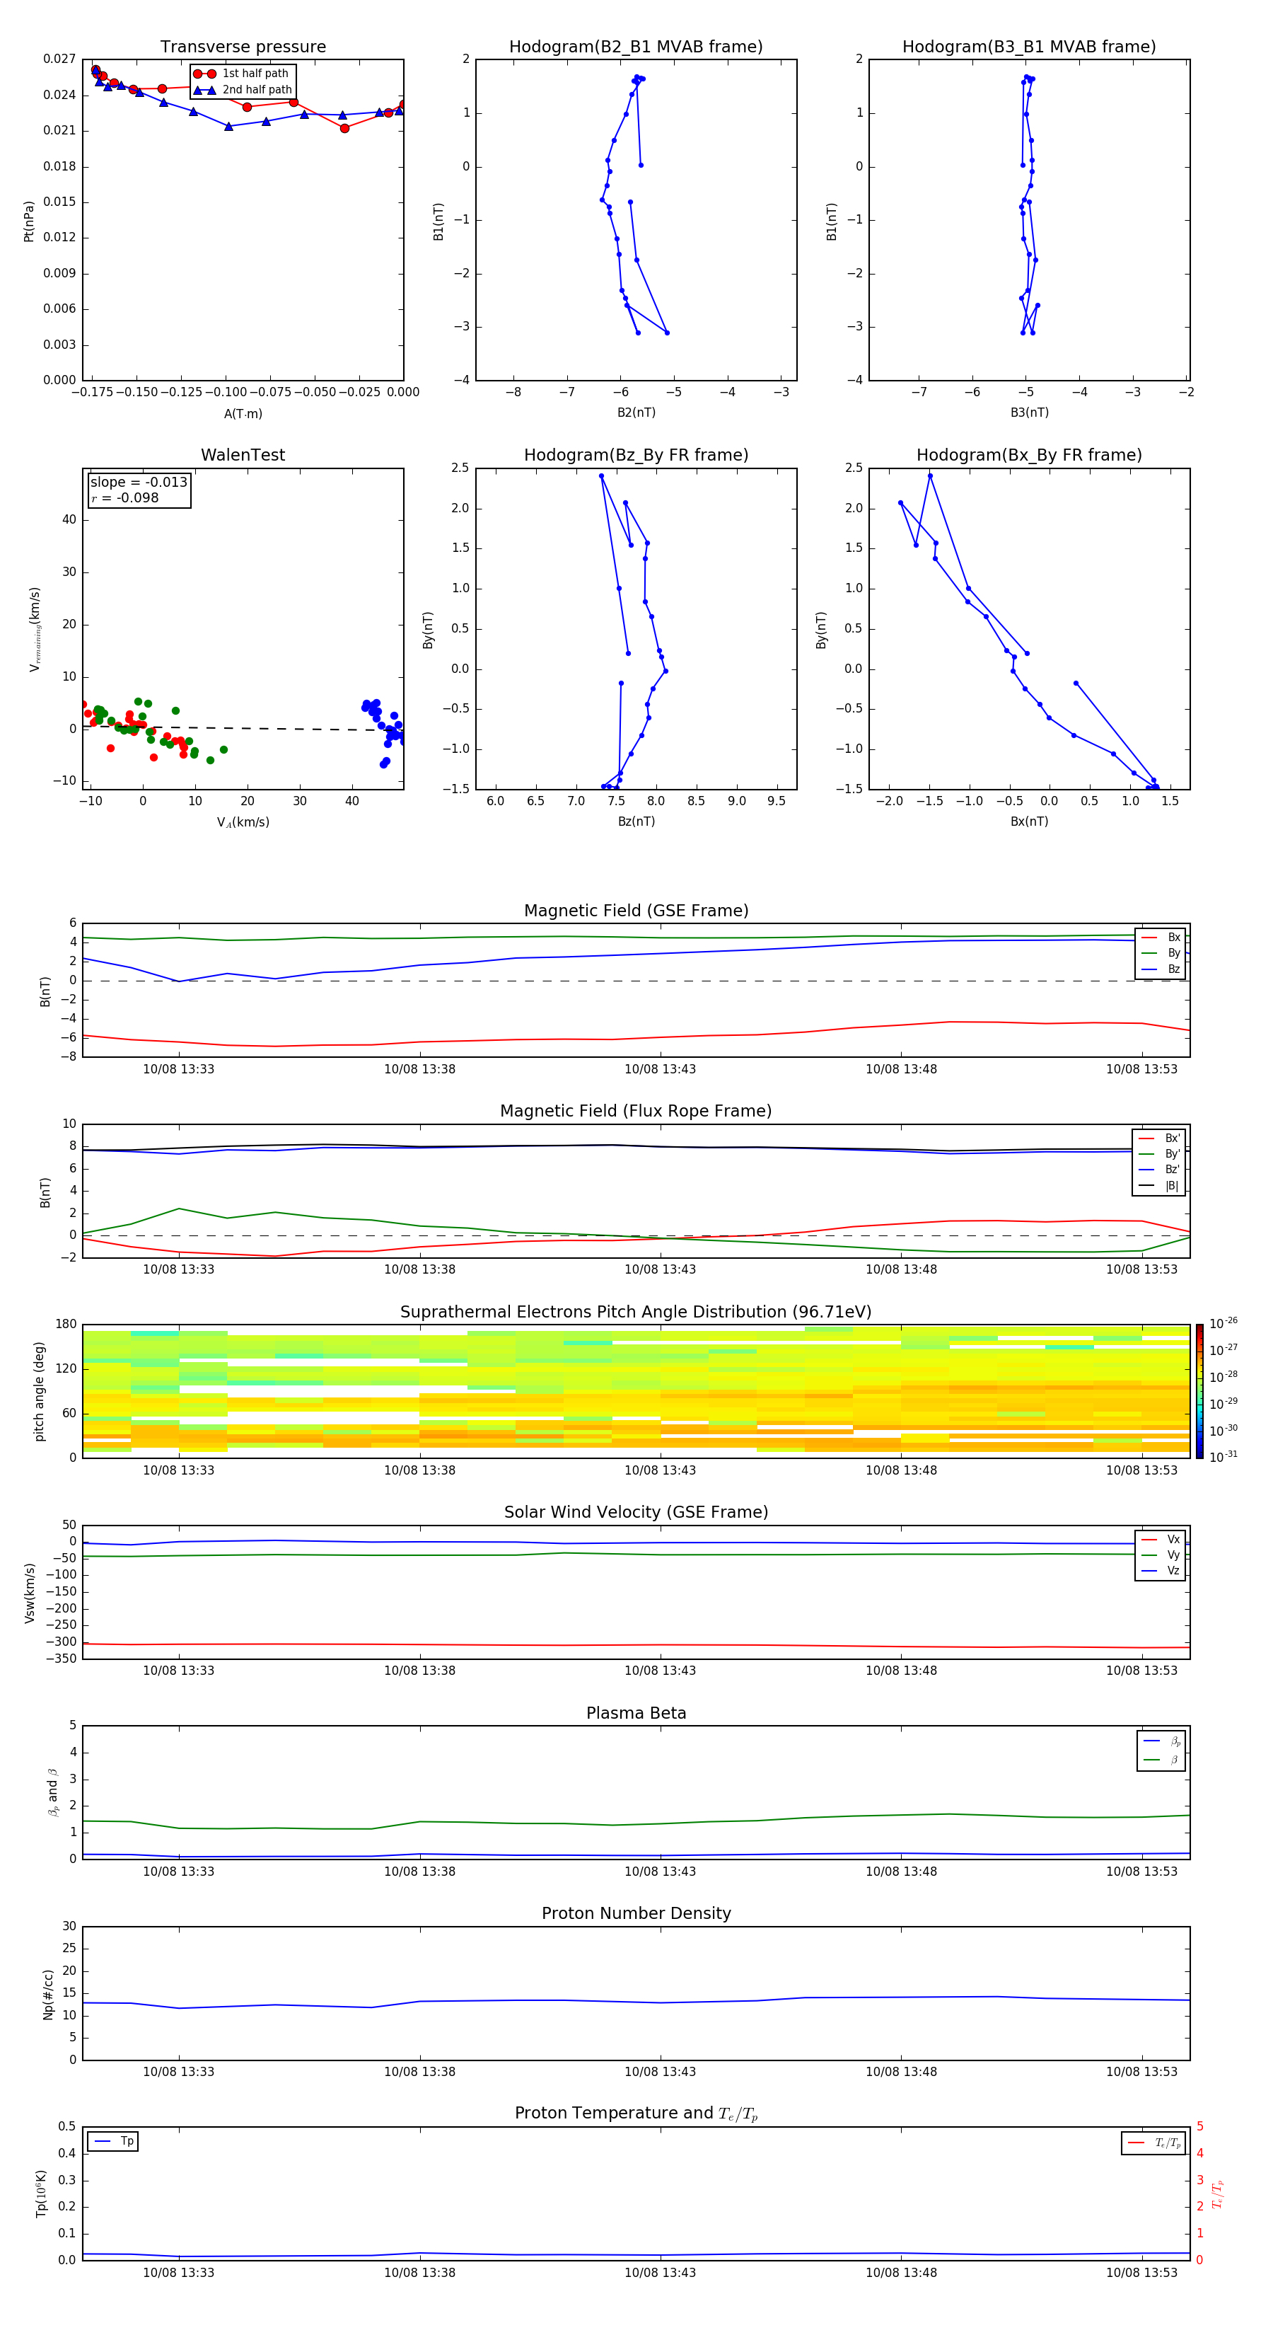Screen dimensions: 1273x2335
Task: Click the 'B3(nT)' x-axis label
Action: 1029,413
